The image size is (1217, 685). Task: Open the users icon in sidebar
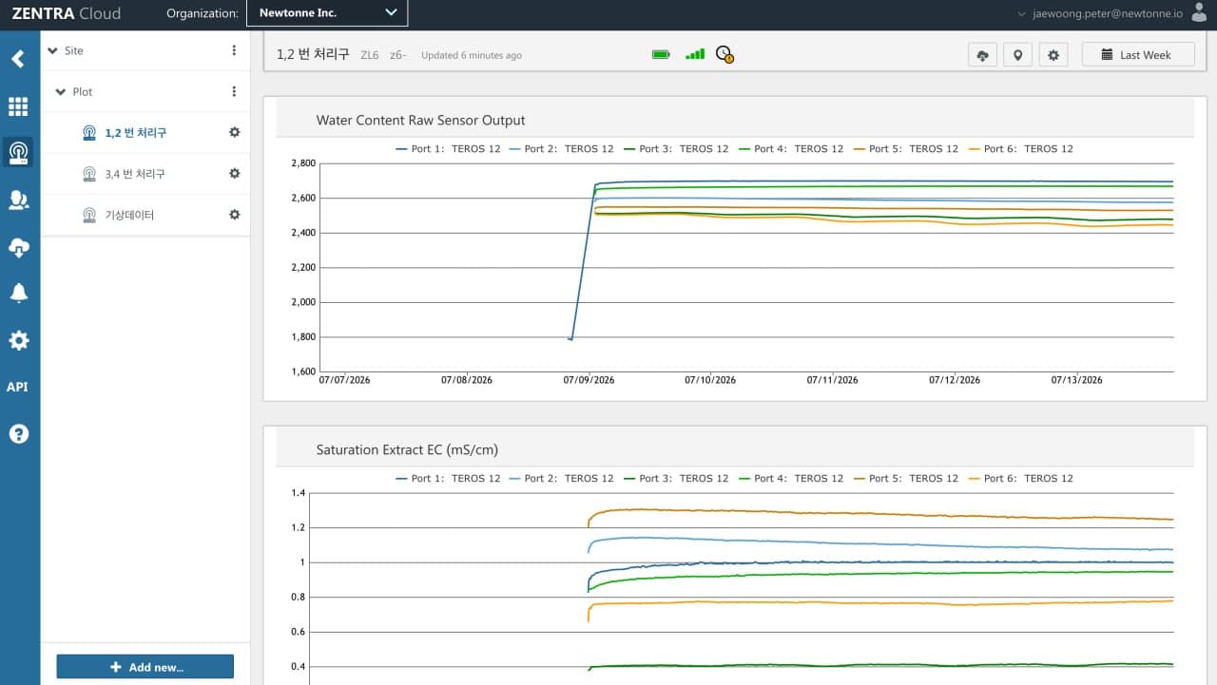[x=18, y=200]
